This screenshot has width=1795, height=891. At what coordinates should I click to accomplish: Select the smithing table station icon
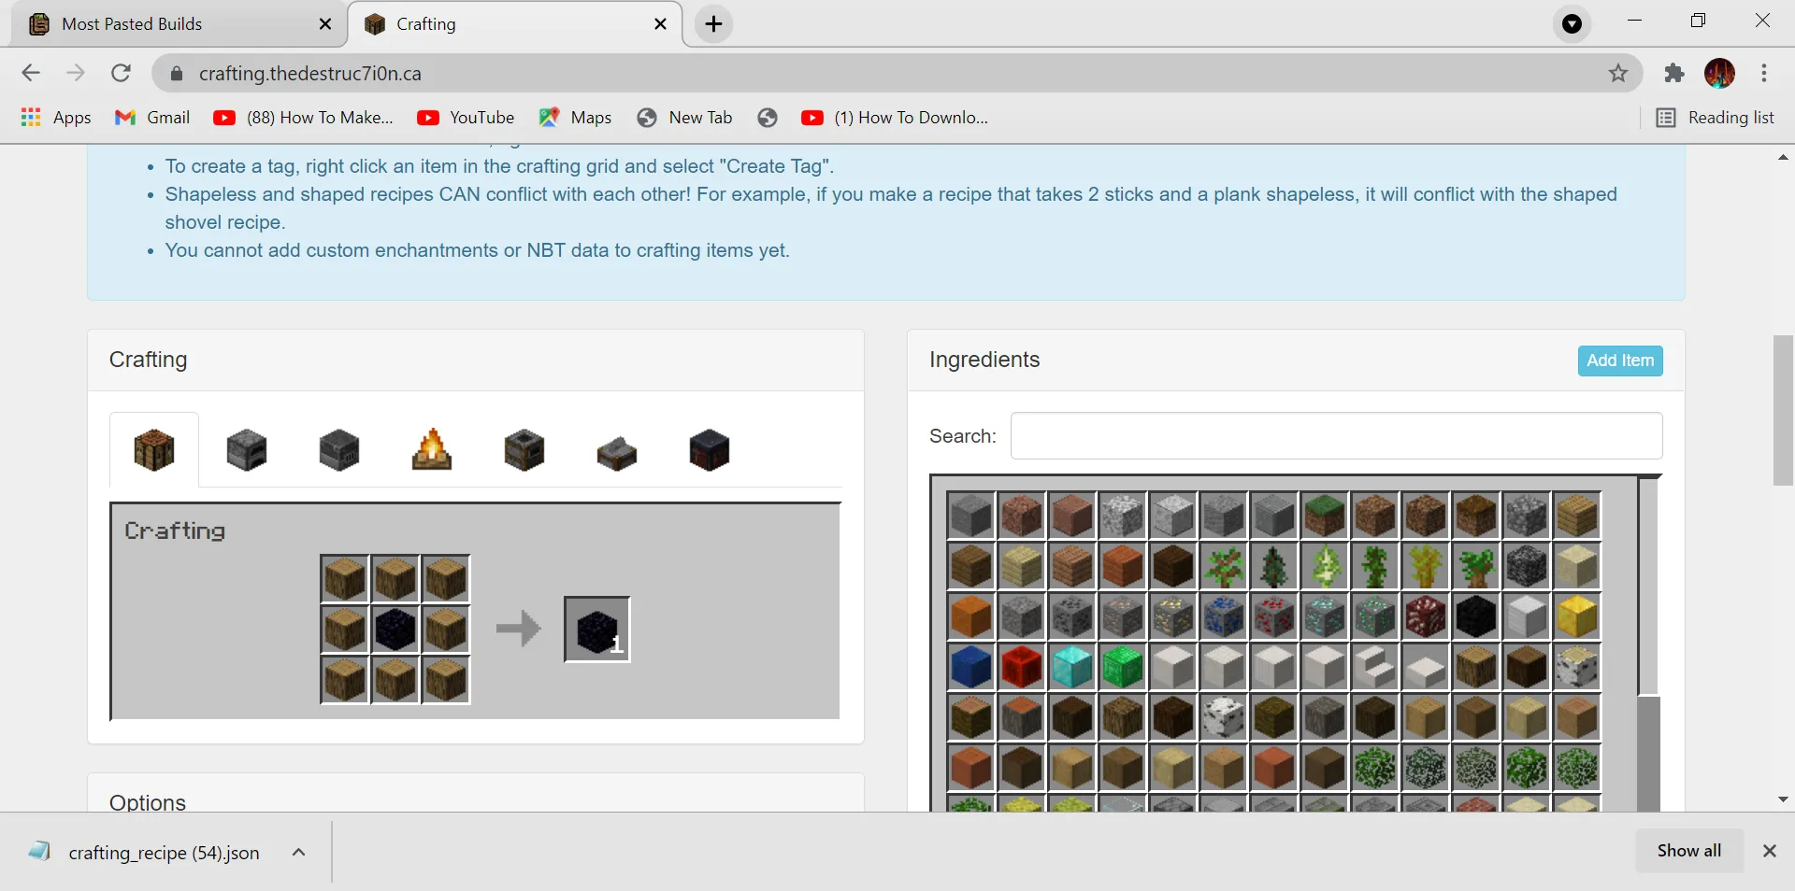[x=709, y=451]
